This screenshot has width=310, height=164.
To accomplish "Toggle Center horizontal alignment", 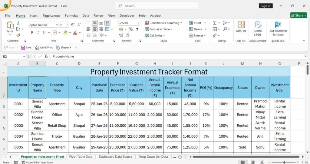I will point(95,29).
